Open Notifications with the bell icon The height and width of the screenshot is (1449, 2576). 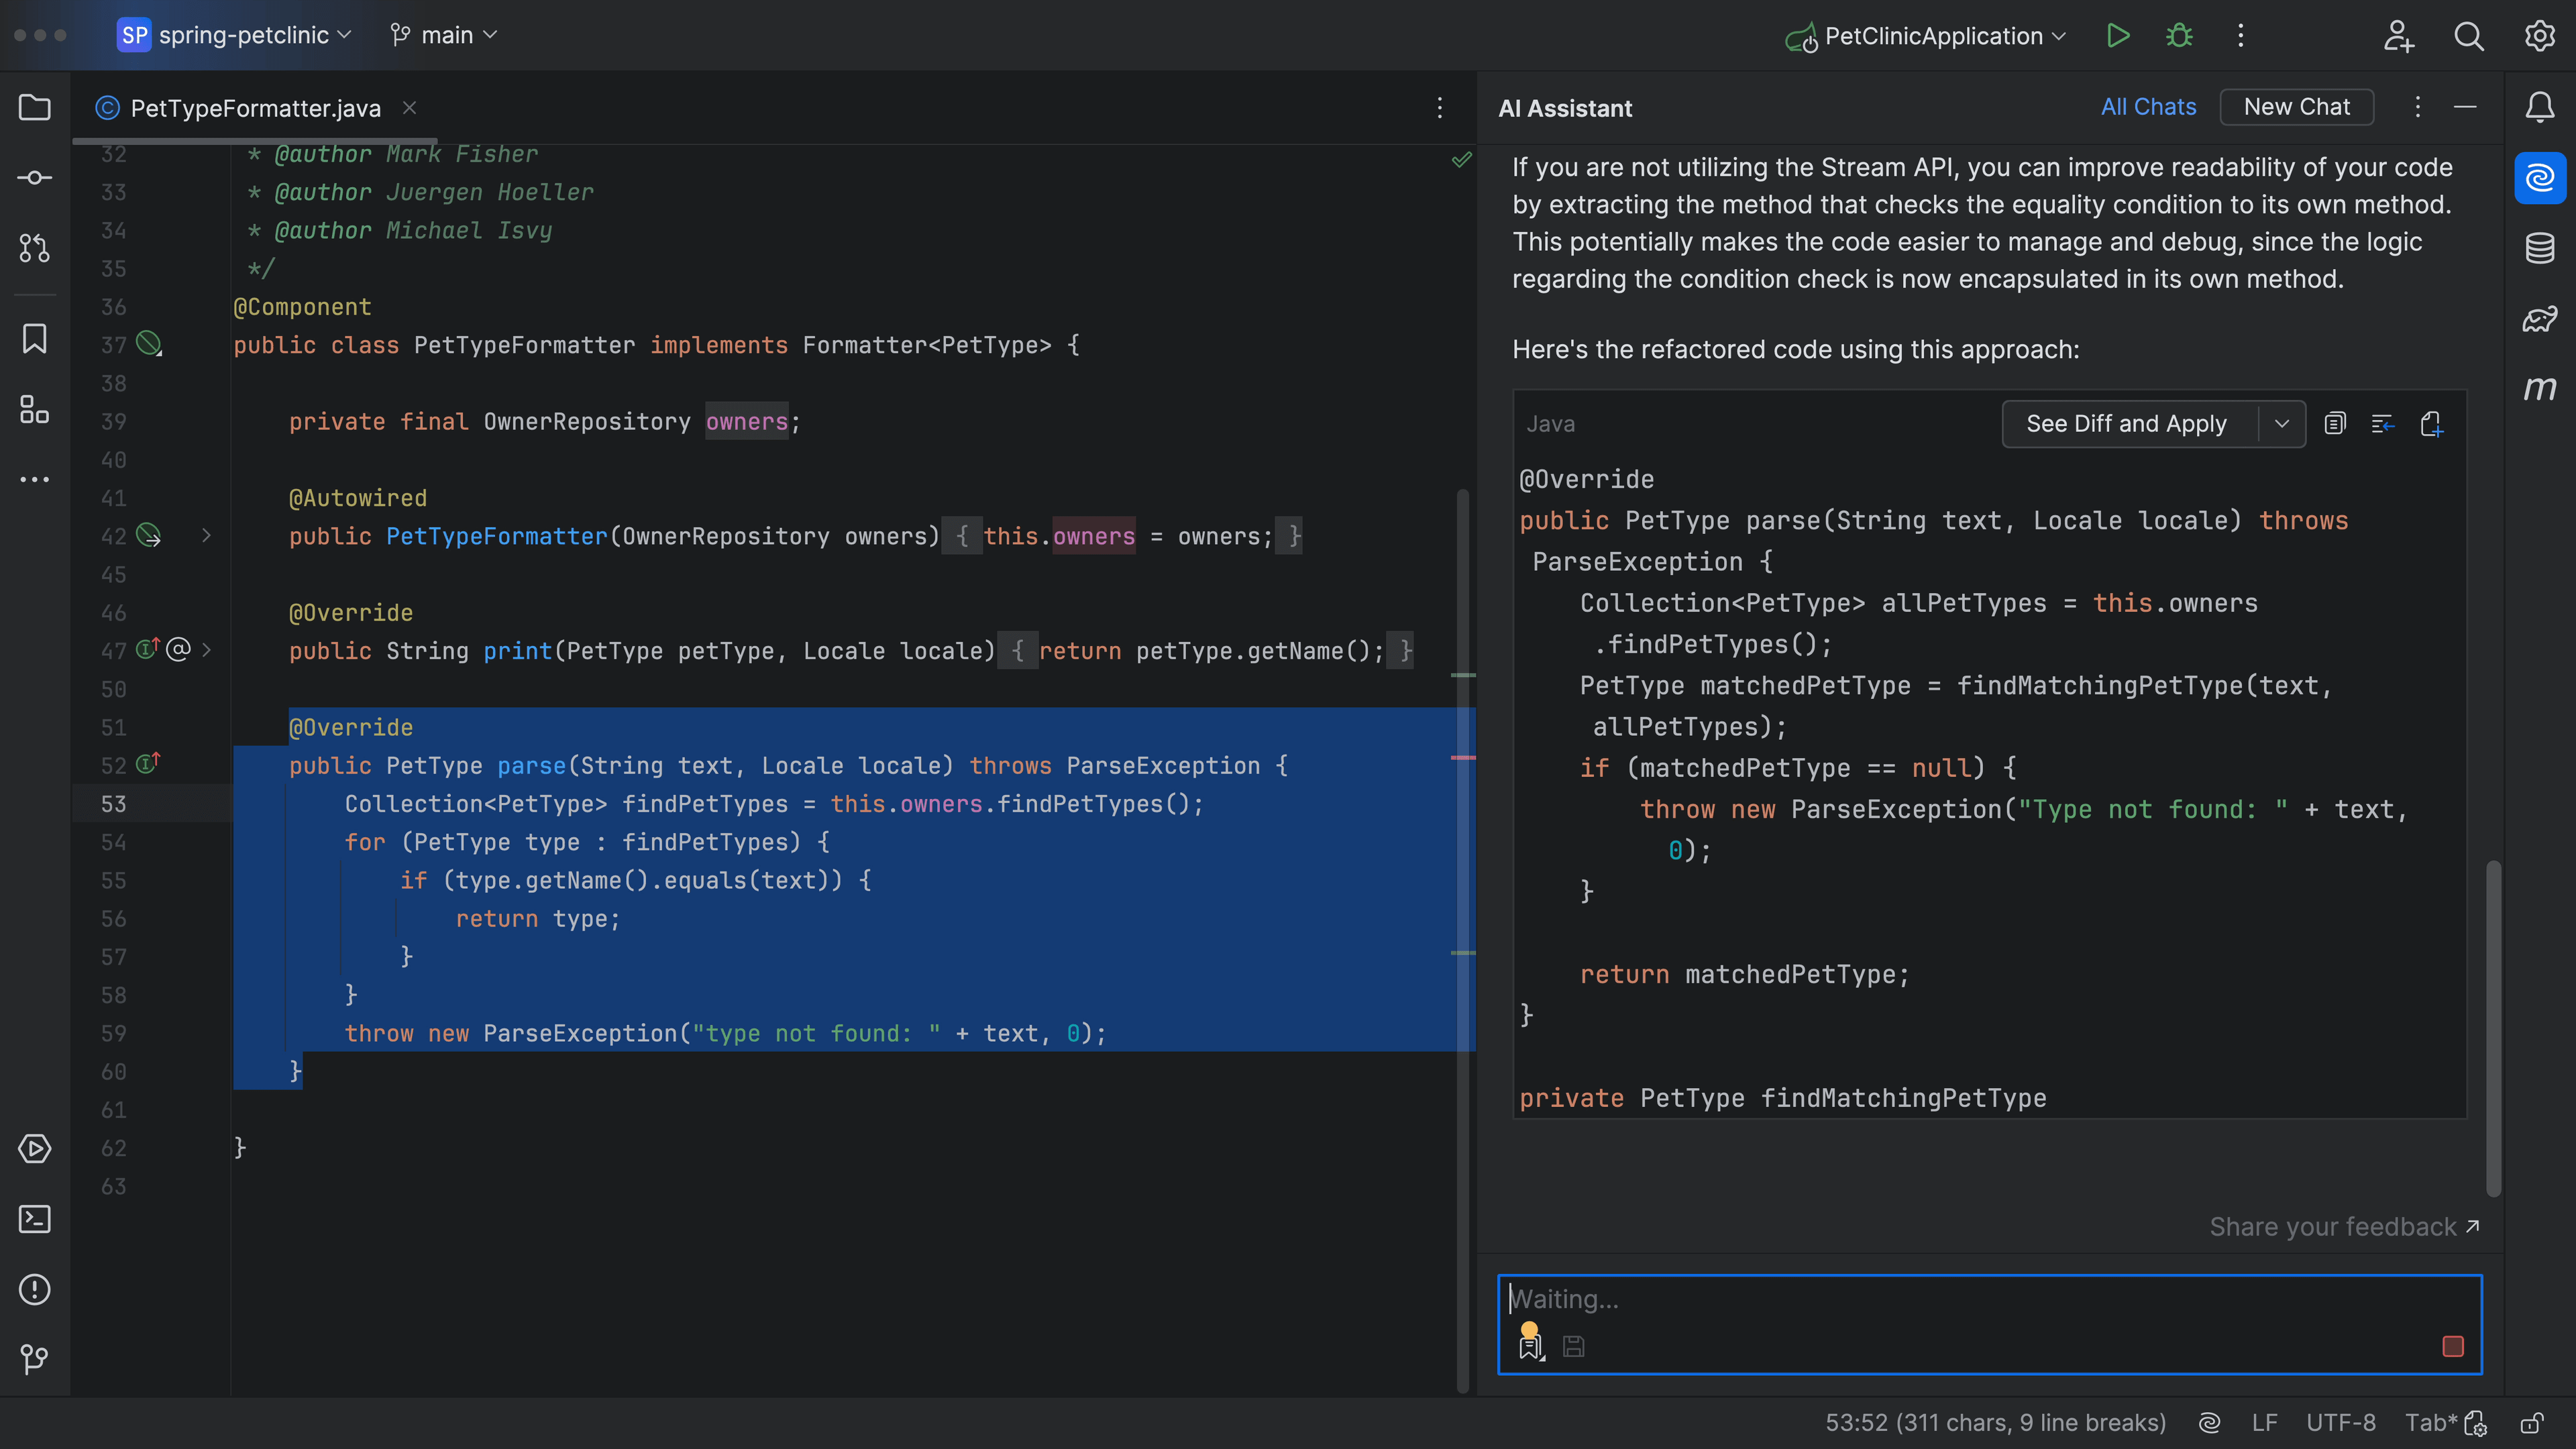pos(2540,107)
